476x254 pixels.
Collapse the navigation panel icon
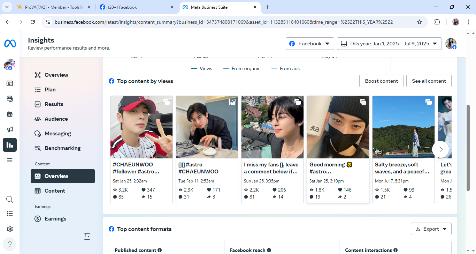coord(87,237)
